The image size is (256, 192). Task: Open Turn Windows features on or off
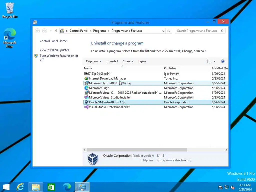pos(59,57)
